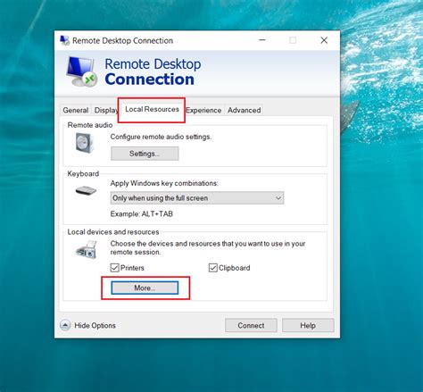Screen dimensions: 423x392
Task: Toggle the Clipboard checkbox
Action: point(213,268)
